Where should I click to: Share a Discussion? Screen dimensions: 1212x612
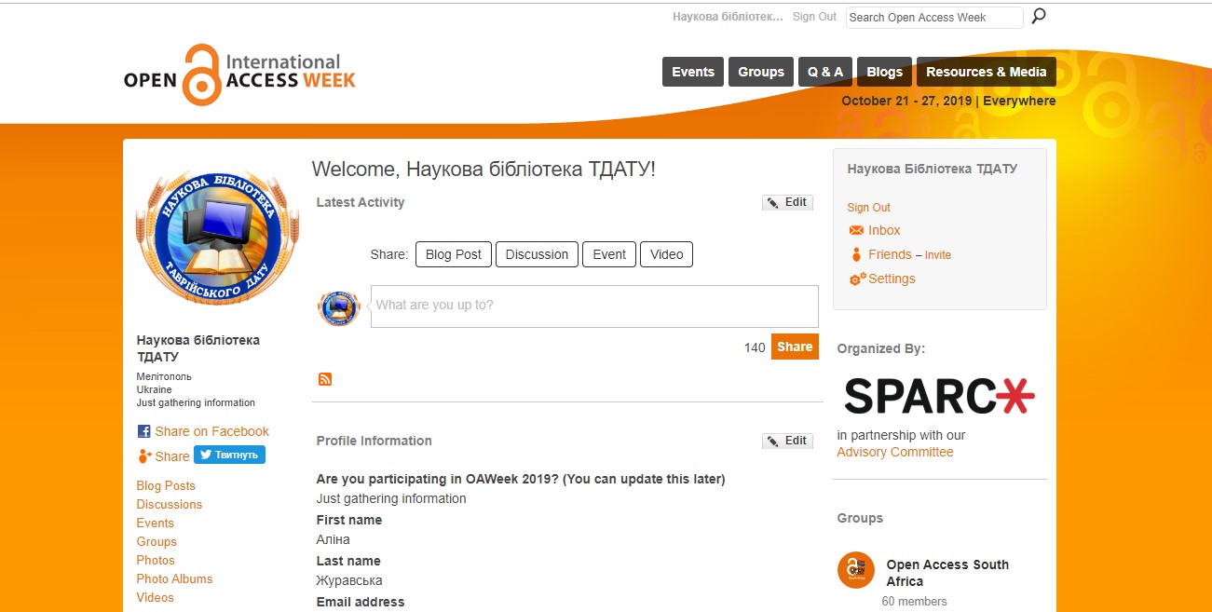(x=537, y=254)
